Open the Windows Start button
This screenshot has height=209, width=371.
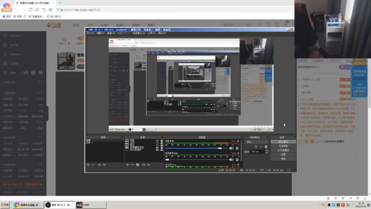point(5,205)
